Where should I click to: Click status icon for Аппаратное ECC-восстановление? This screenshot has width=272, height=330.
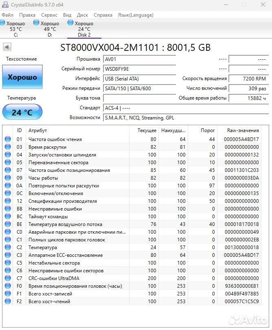[8, 255]
